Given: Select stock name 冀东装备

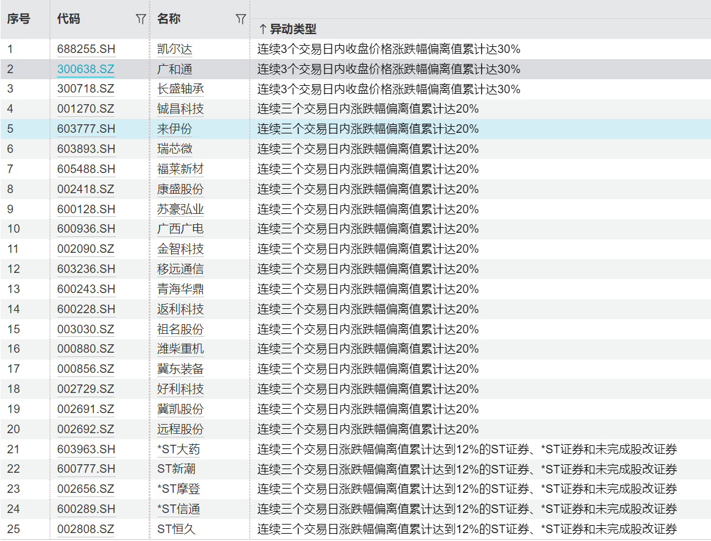Looking at the screenshot, I should click(180, 369).
